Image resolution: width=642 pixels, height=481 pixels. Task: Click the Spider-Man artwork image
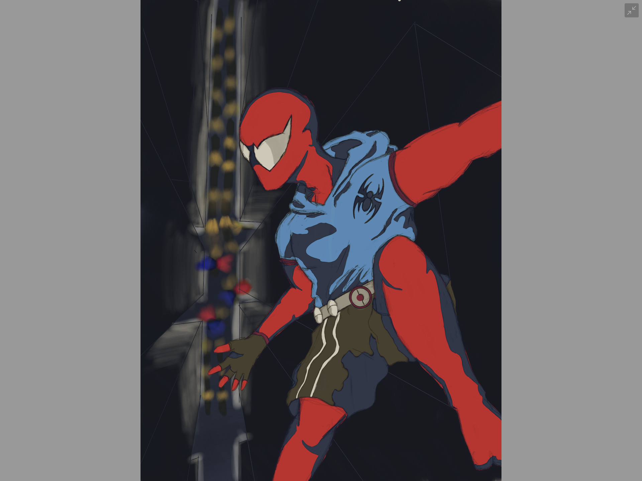321,241
